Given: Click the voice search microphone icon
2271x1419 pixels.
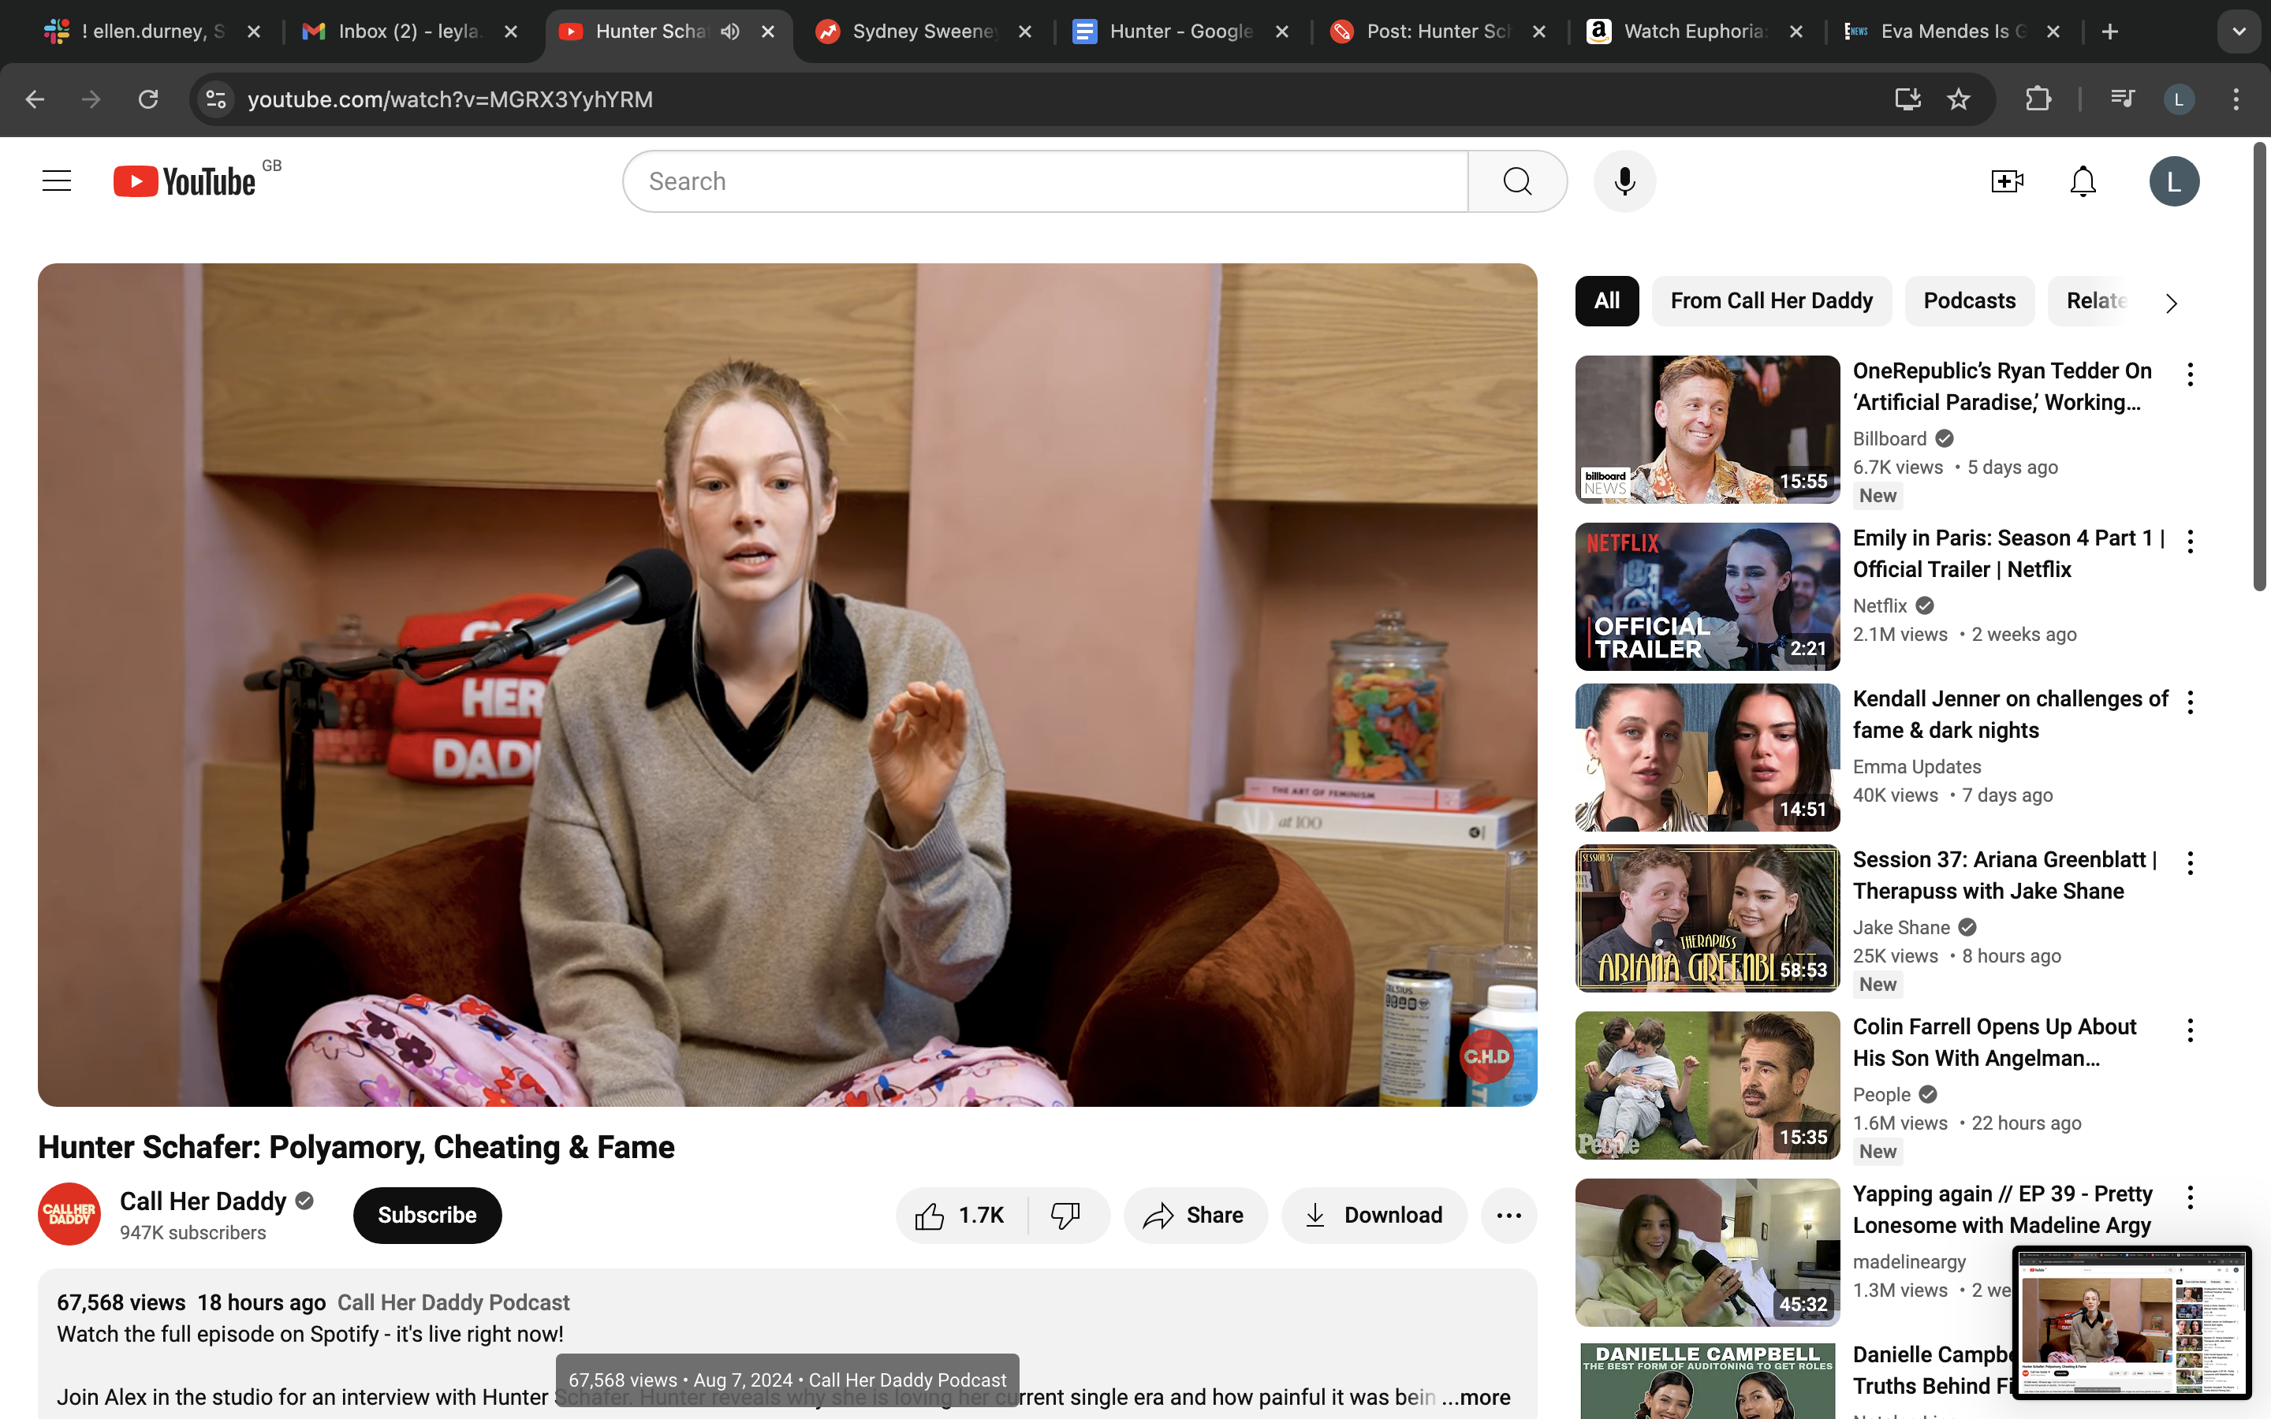Looking at the screenshot, I should pos(1624,181).
